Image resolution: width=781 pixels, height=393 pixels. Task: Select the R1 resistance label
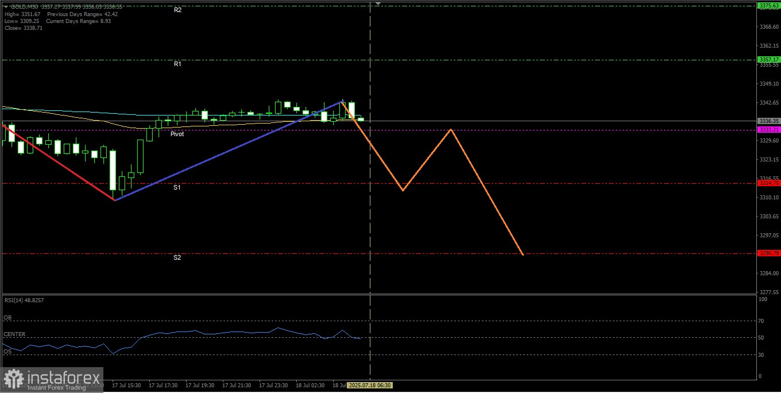click(178, 64)
